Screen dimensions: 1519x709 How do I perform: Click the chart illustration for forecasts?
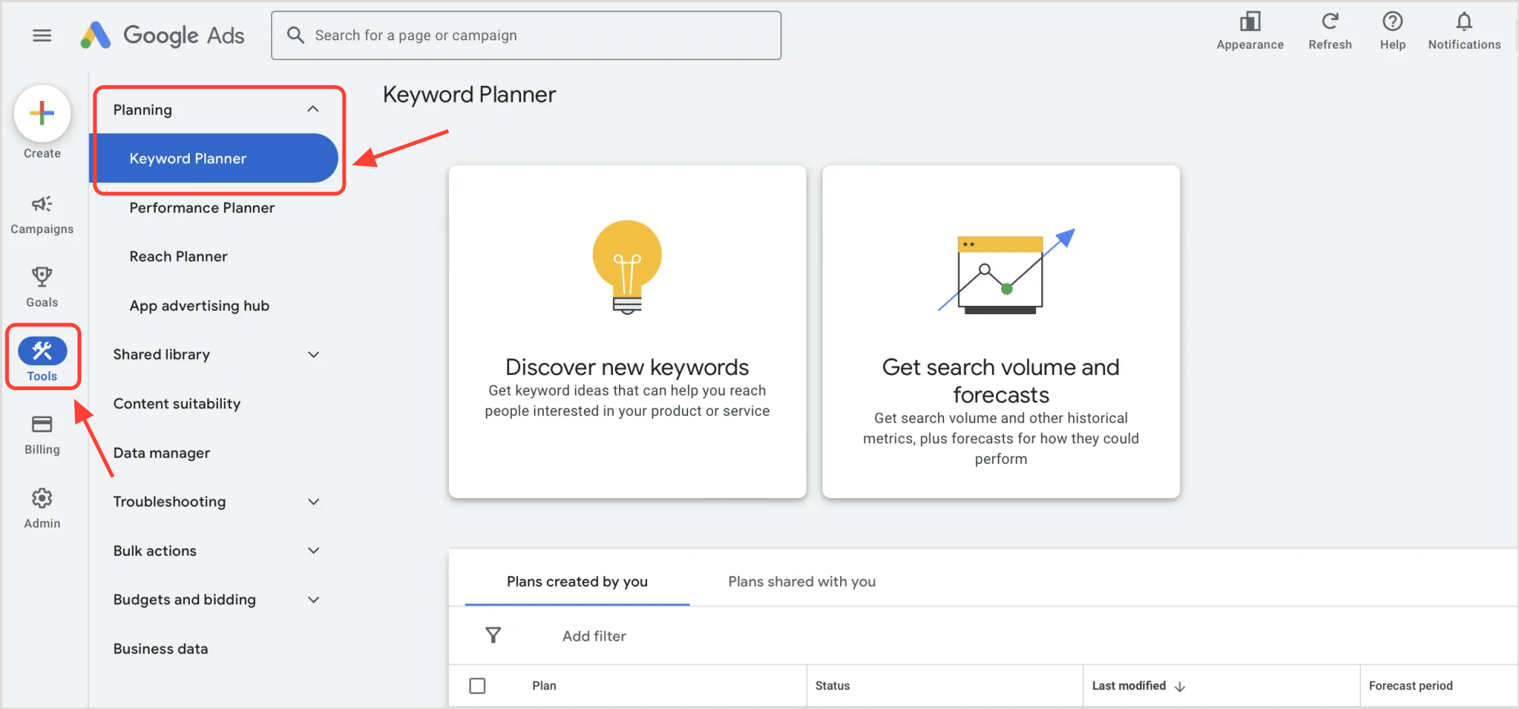click(1006, 272)
